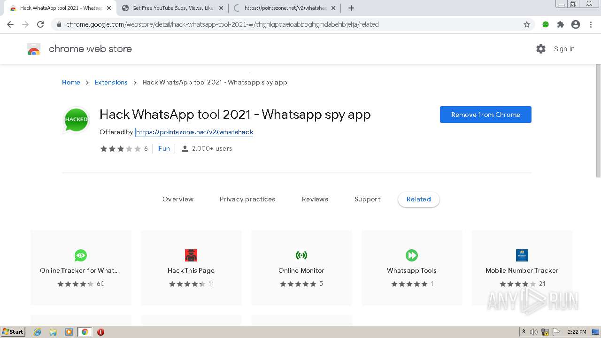
Task: Open Internet Explorer from the taskbar
Action: pos(37,332)
